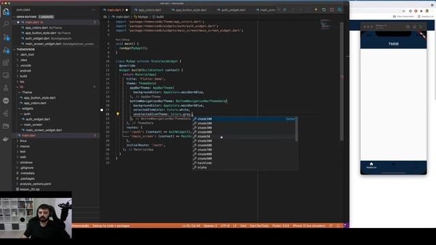
Task: Switch to the auth_widget.dart editor tab
Action: [233, 10]
